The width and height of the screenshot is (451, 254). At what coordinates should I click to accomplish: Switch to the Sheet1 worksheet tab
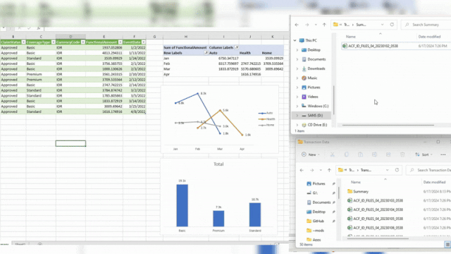(x=20, y=245)
